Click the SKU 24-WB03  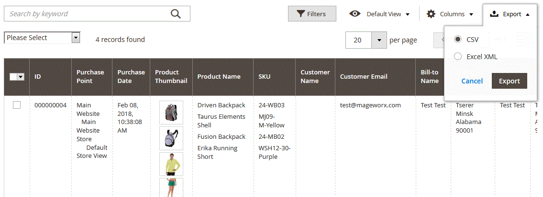272,105
